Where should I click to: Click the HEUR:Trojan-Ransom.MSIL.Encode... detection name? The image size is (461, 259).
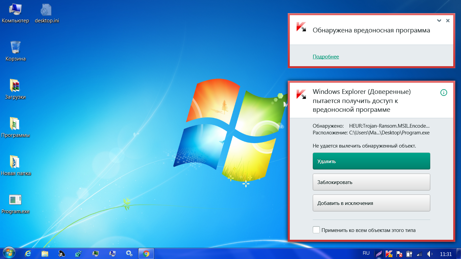[x=389, y=126]
